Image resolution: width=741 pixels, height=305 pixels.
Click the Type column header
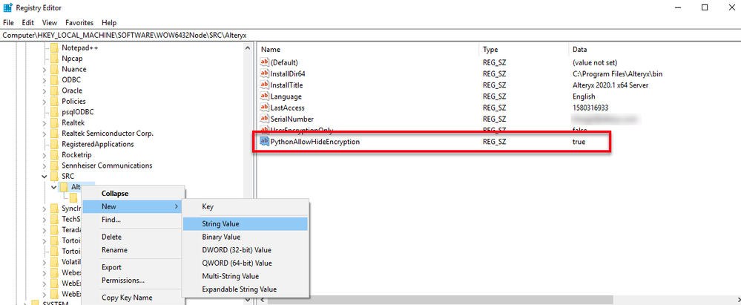coord(524,49)
